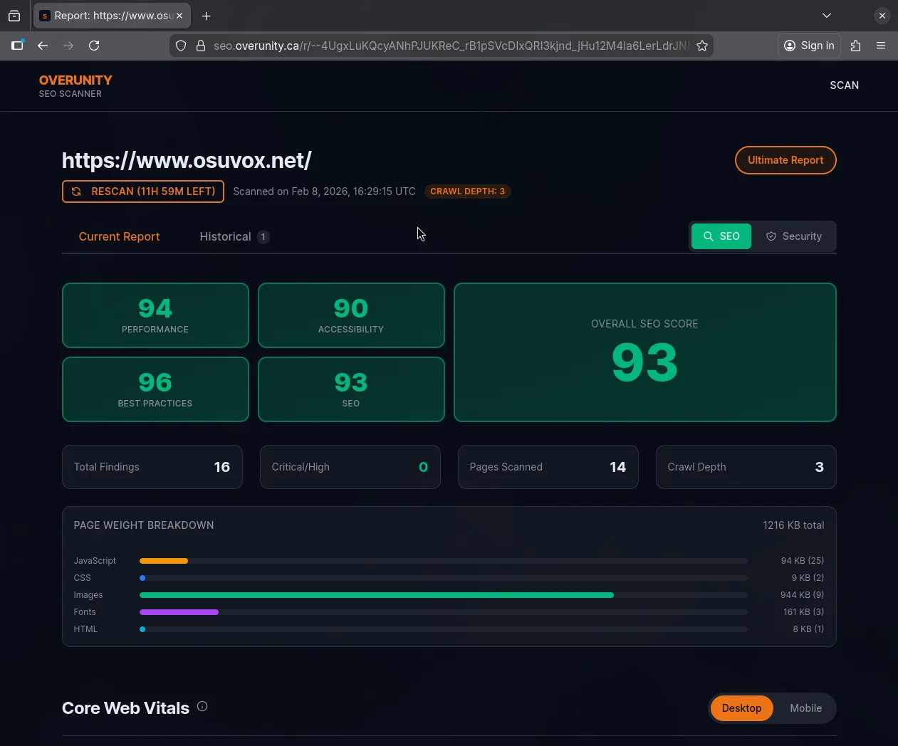Click the rescan refresh arrows icon
The image size is (898, 746).
tap(76, 191)
